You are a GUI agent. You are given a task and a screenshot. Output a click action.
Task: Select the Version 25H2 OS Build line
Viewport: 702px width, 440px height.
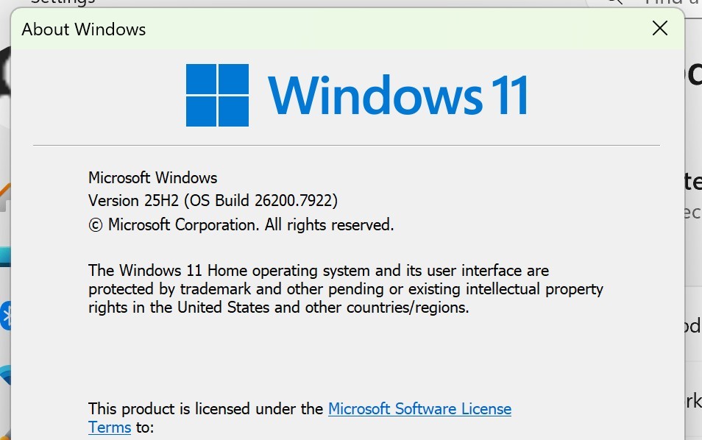[213, 201]
